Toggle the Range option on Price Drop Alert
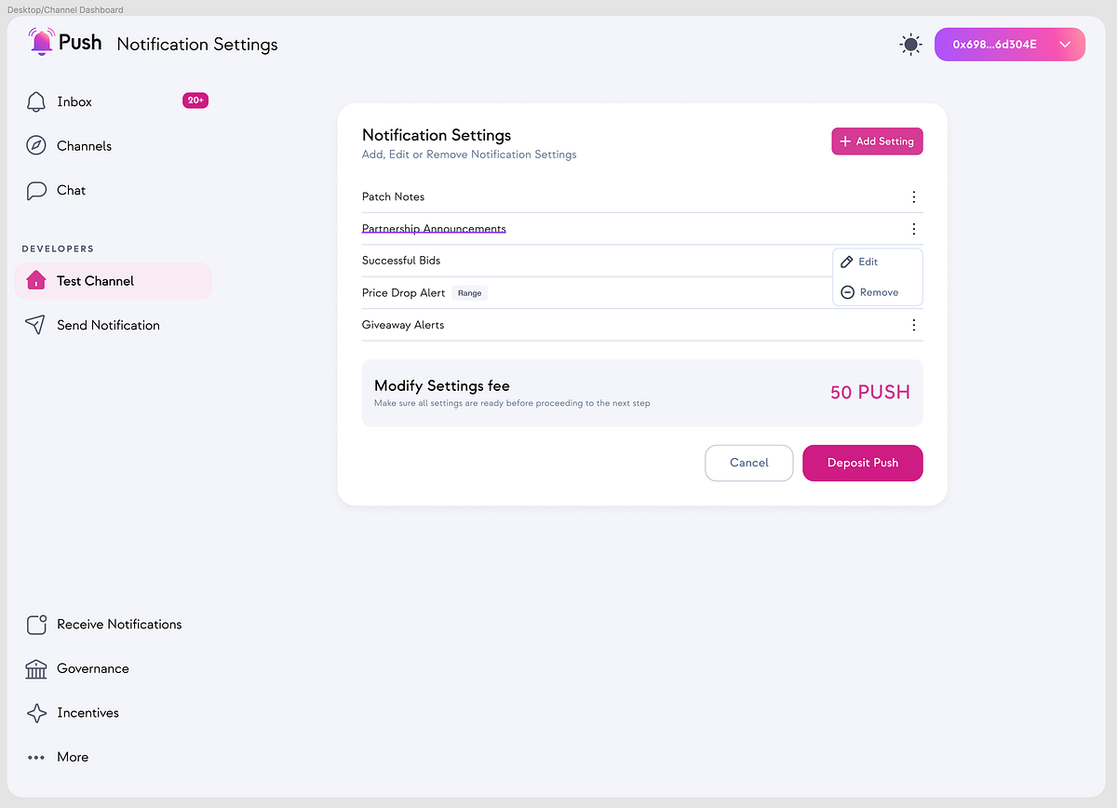The width and height of the screenshot is (1117, 808). click(469, 292)
